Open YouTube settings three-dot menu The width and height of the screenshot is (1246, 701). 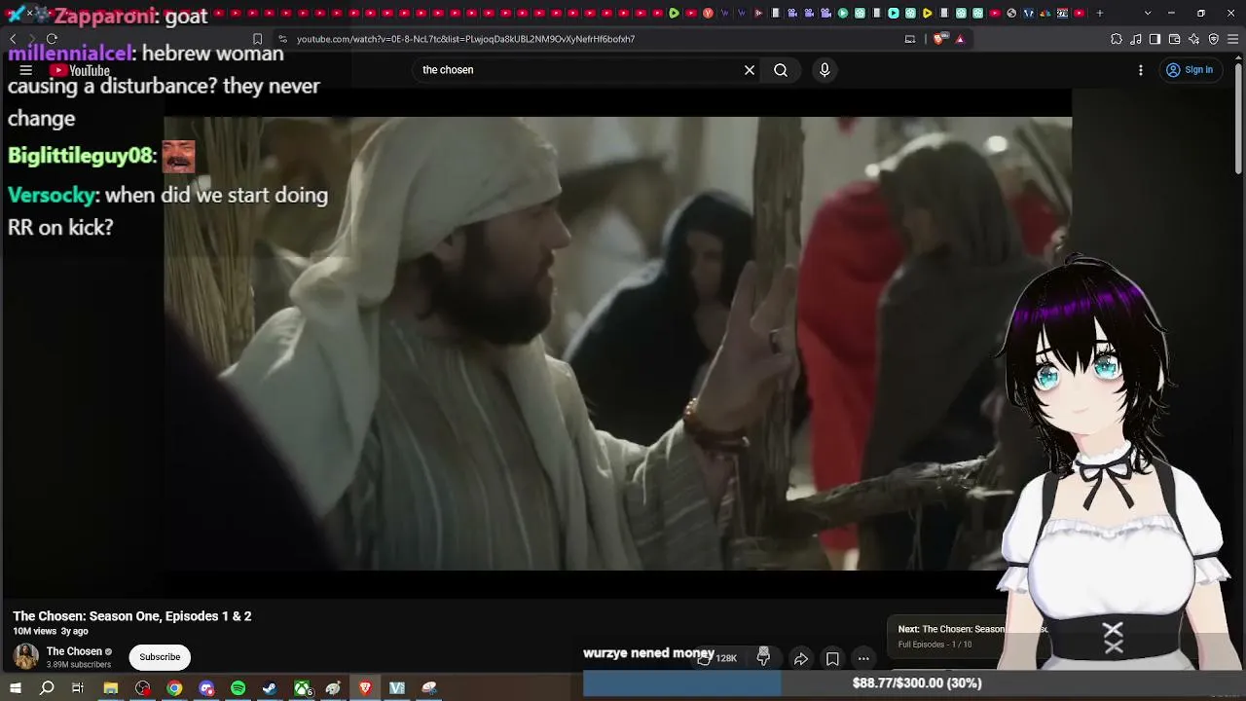point(1141,70)
